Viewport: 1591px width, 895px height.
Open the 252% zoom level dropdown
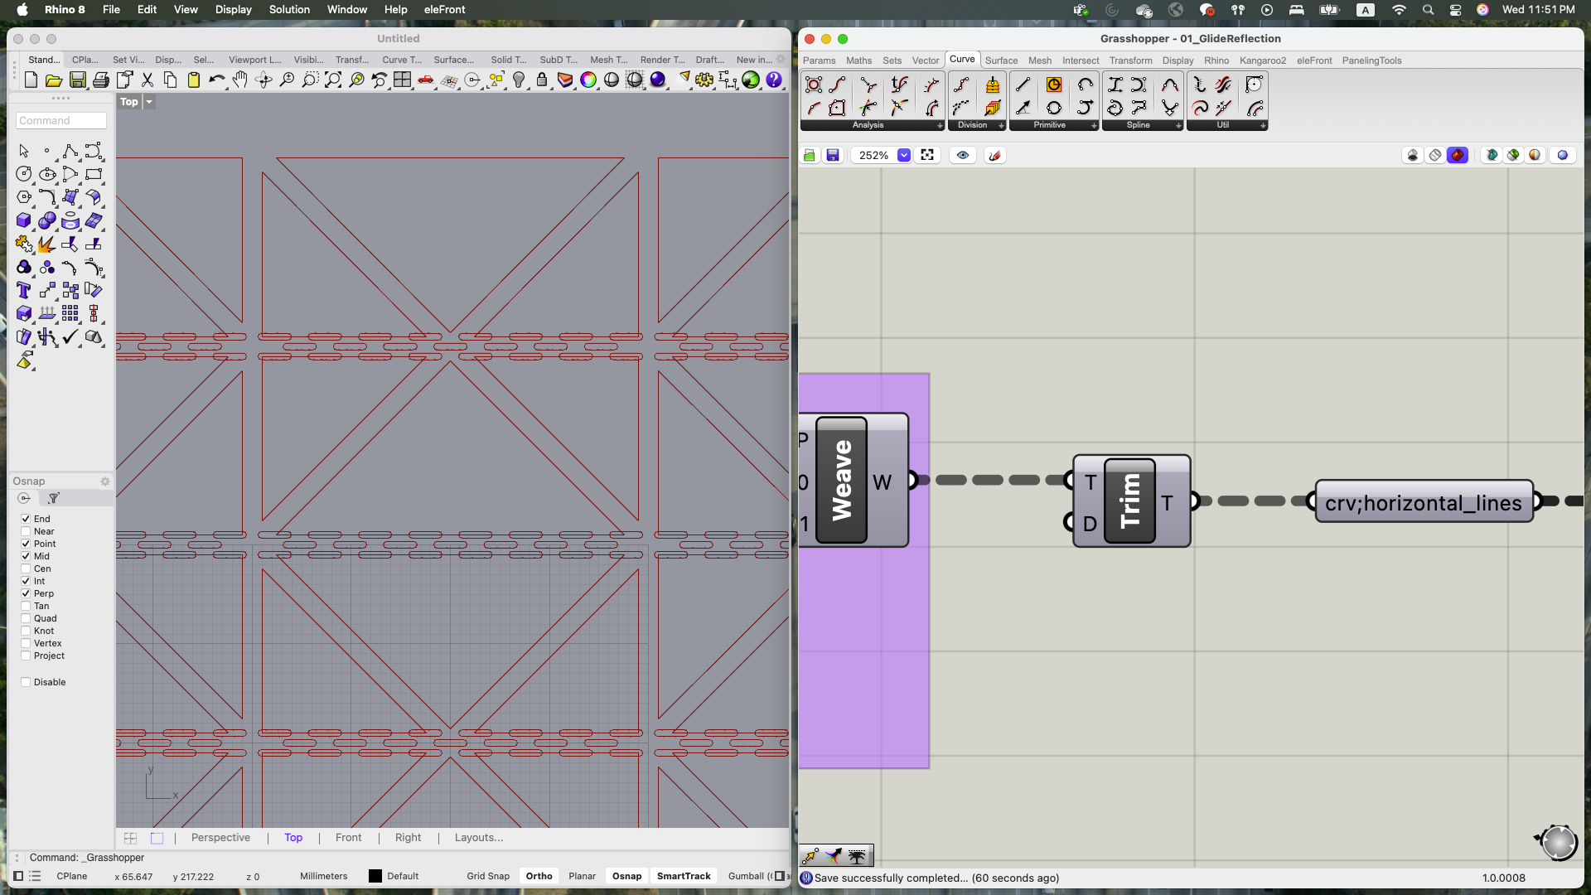[x=904, y=155]
